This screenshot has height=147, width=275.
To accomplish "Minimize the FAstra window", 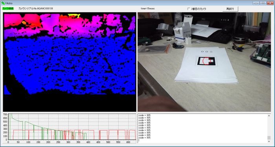I will [256, 3].
